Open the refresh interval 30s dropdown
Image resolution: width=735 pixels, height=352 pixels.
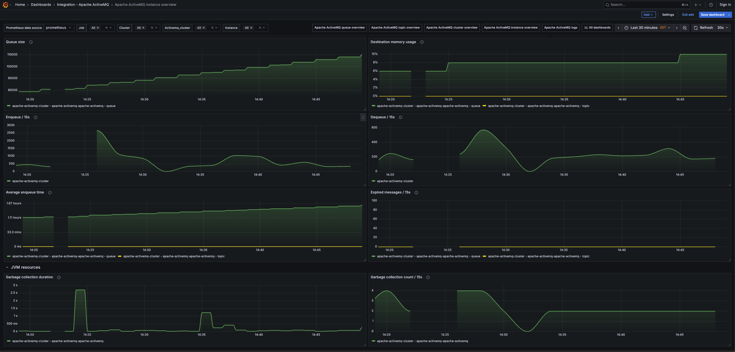coord(721,28)
